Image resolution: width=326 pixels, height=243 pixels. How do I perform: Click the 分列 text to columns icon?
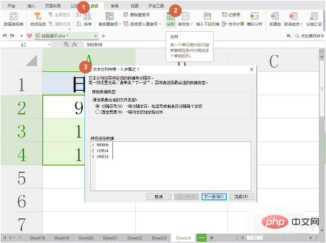point(171,19)
